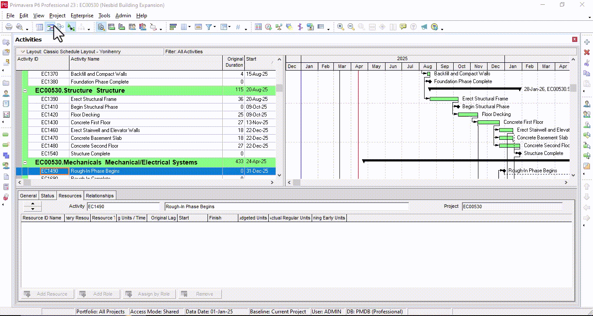Collapse the Mechanical/Electrical Systems group
The height and width of the screenshot is (316, 593).
pyautogui.click(x=25, y=163)
